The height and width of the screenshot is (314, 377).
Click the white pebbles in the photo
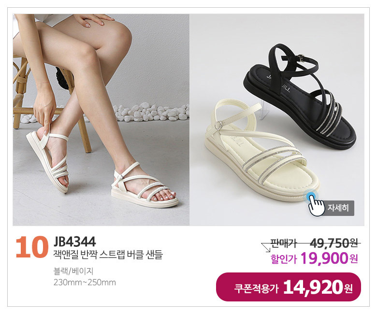tap(150, 112)
